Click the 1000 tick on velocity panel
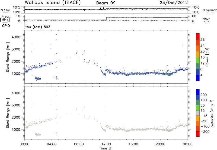Screen dimensions: 217x150 pyautogui.click(x=16, y=129)
